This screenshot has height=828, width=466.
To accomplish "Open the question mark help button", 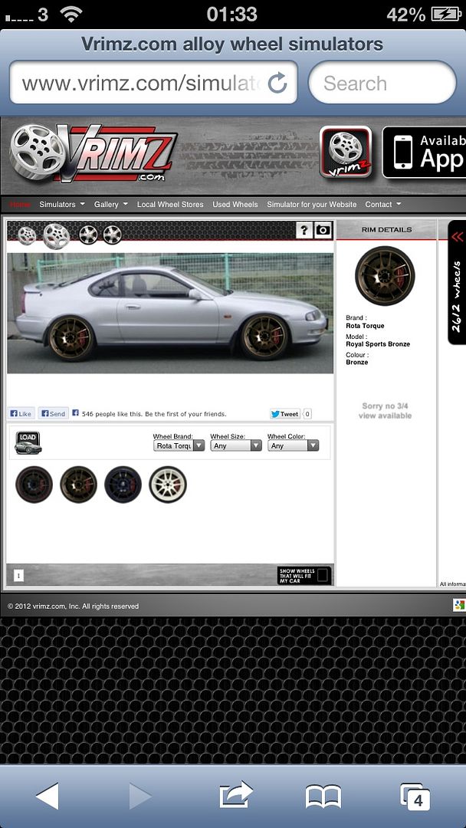I will 304,230.
